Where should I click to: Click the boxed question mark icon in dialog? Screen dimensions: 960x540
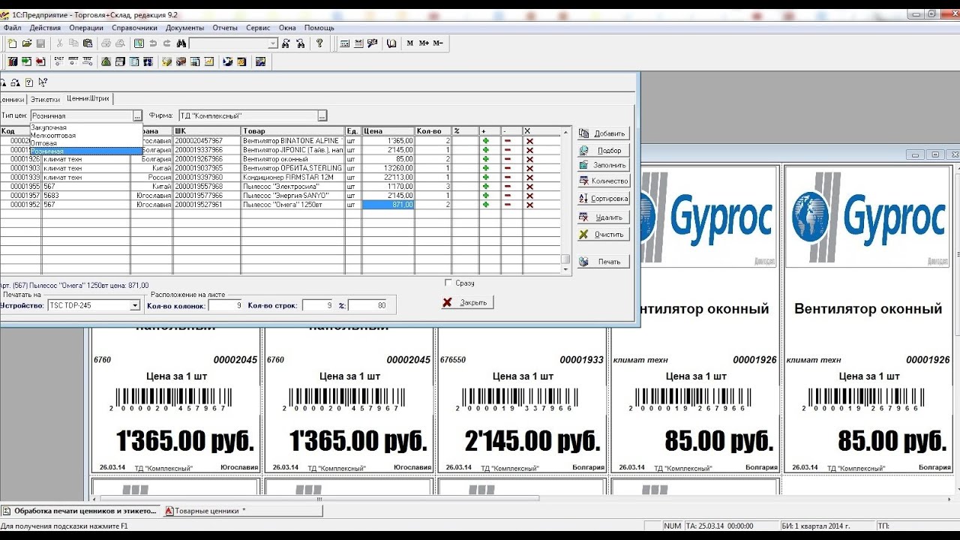(x=29, y=82)
